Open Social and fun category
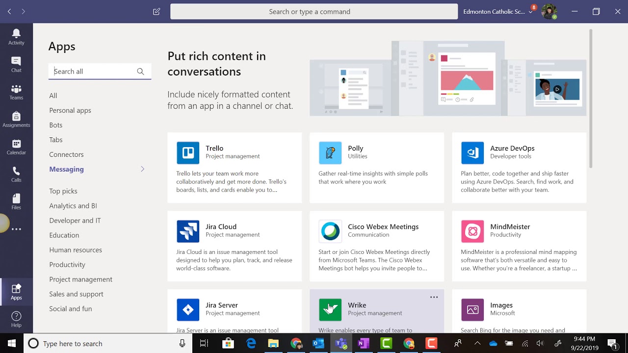 (71, 309)
